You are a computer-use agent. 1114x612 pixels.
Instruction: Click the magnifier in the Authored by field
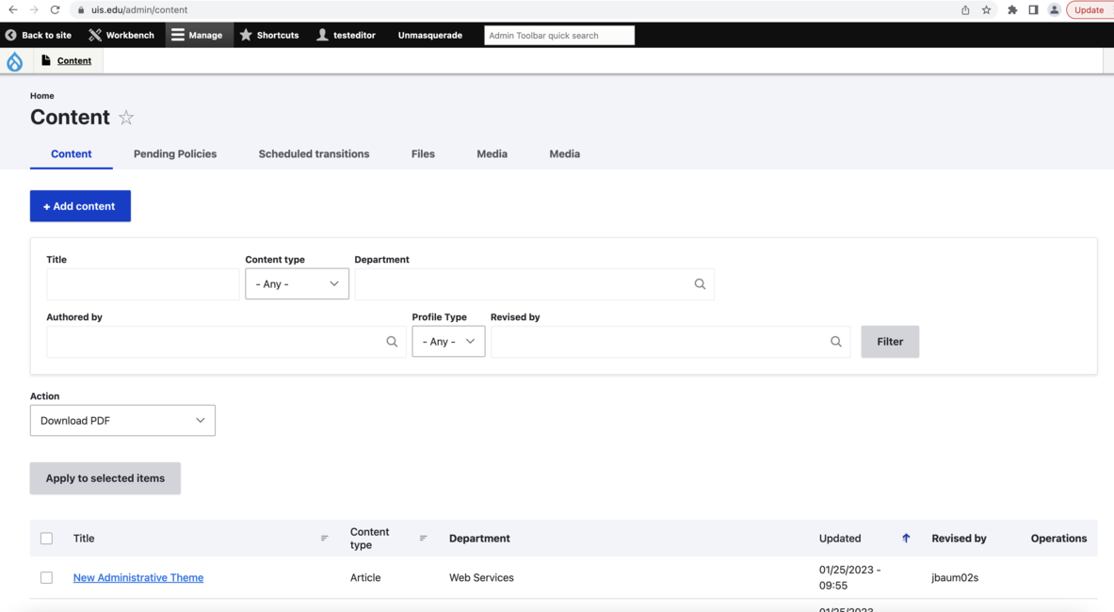[392, 341]
